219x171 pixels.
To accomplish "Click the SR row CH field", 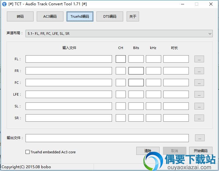I will 121,118.
